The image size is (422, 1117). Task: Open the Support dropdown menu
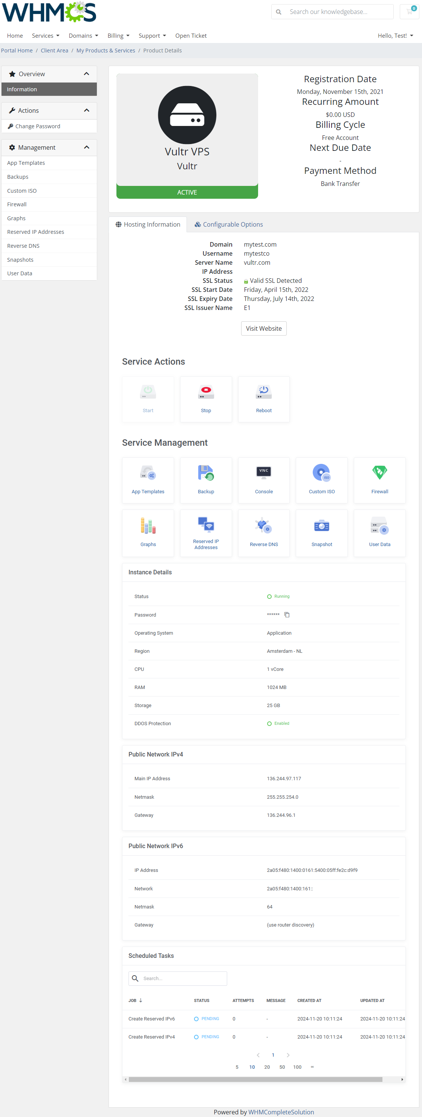coord(152,35)
